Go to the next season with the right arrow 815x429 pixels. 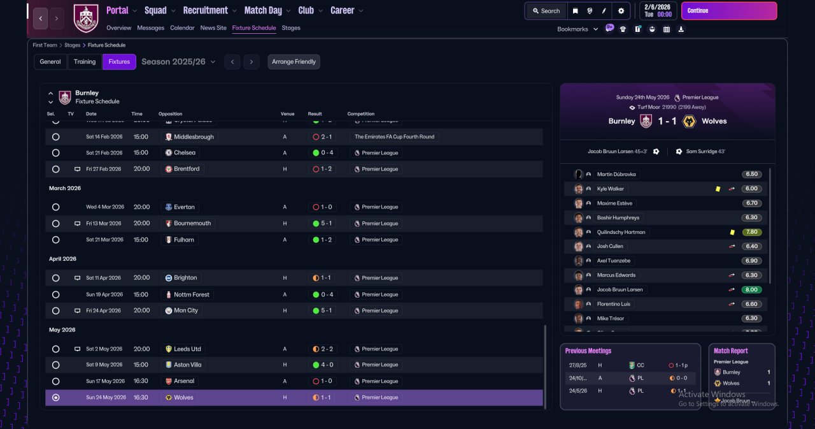(x=252, y=62)
